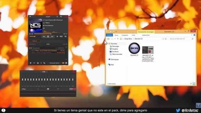This screenshot has width=201, height=113.
Task: Toggle the red equalizer on/off button
Action: click(74, 89)
